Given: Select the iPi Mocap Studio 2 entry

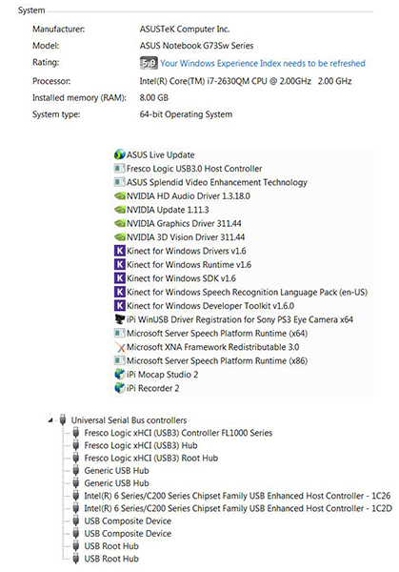Looking at the screenshot, I should click(162, 375).
